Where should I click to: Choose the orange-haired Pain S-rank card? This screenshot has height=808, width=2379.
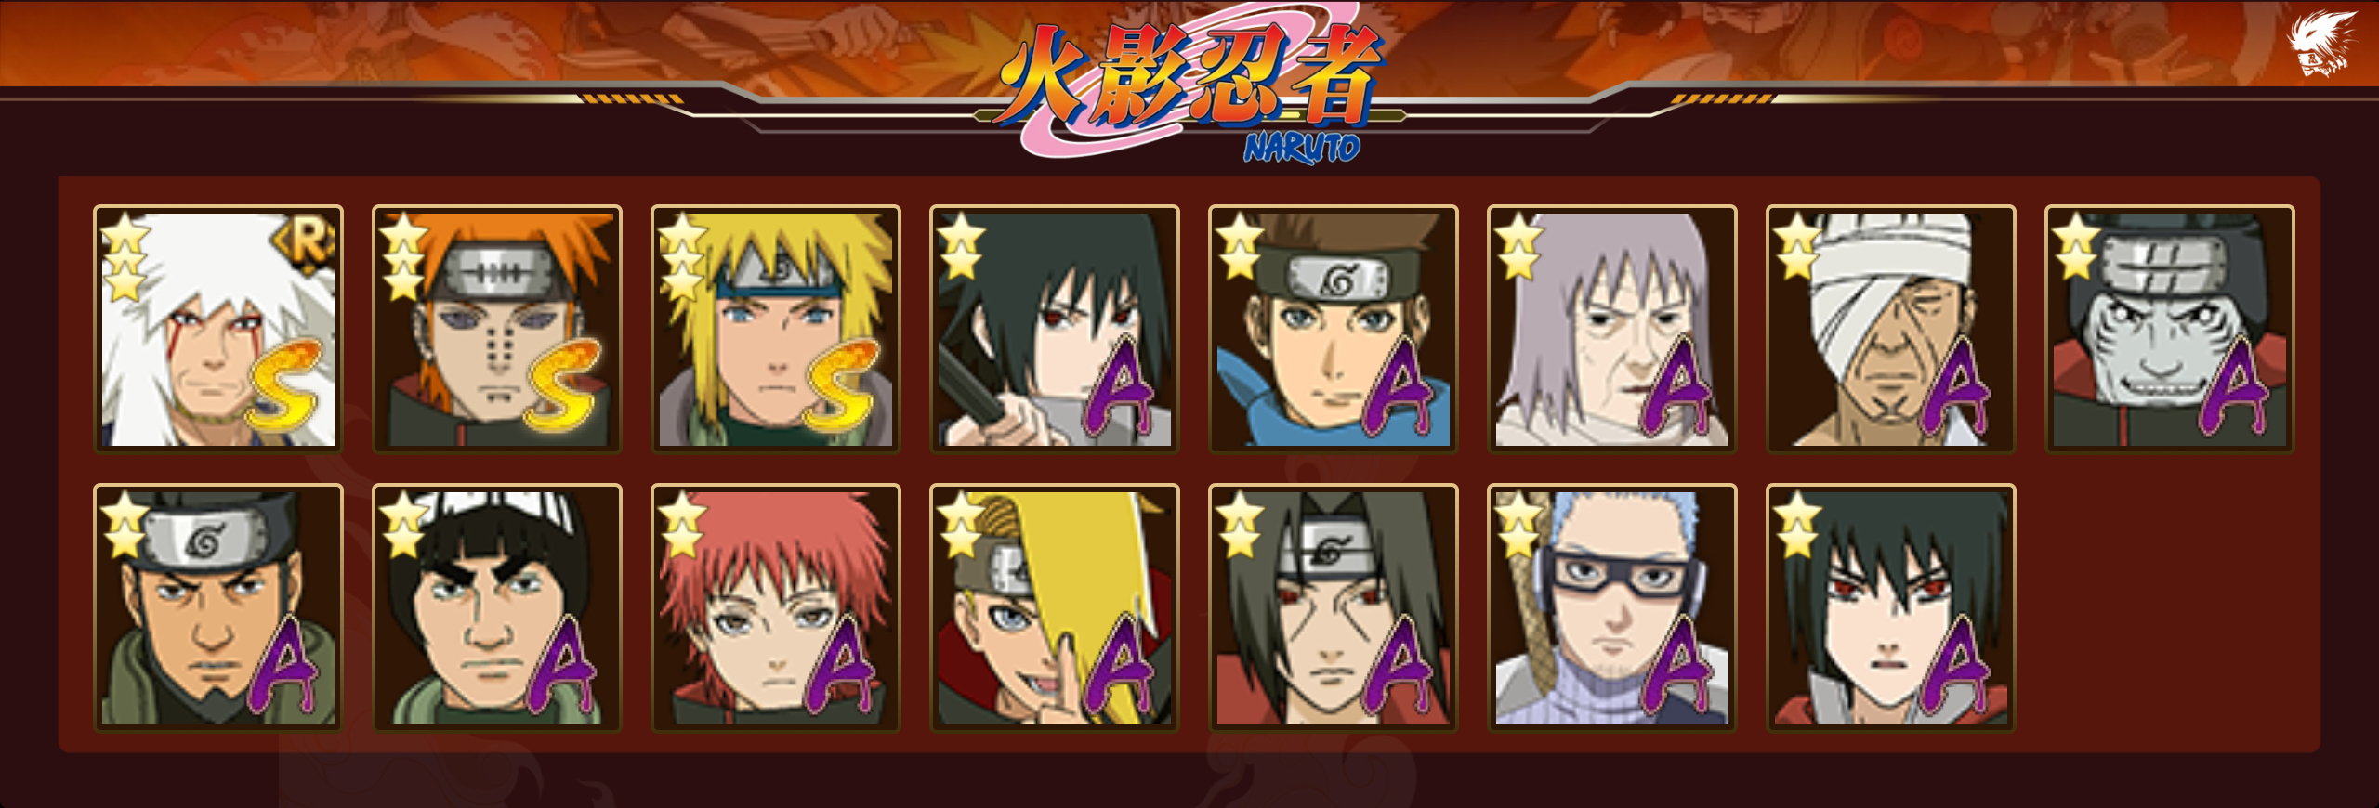[x=497, y=329]
